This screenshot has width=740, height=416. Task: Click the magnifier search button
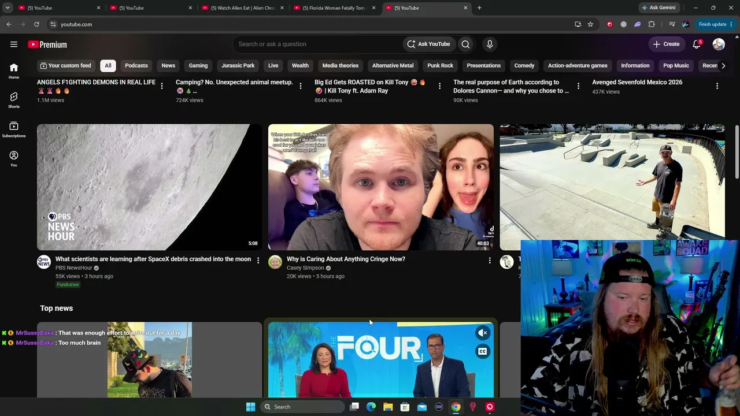(x=465, y=44)
